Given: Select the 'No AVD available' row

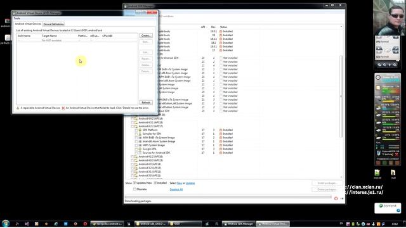Looking at the screenshot, I should [x=77, y=41].
